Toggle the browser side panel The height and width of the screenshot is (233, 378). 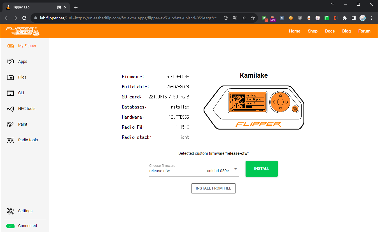click(x=354, y=18)
